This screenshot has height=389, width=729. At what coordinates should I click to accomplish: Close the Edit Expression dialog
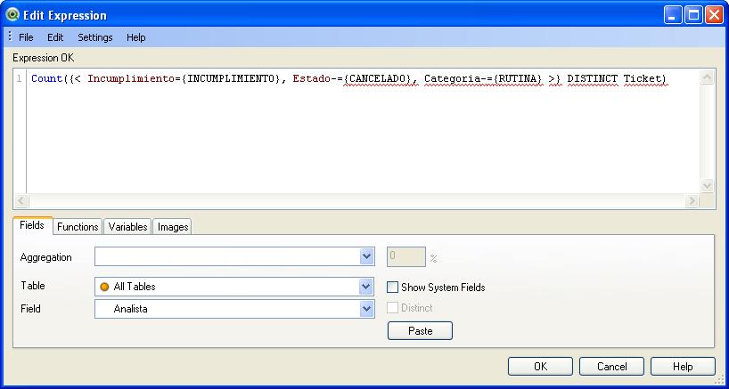click(714, 15)
